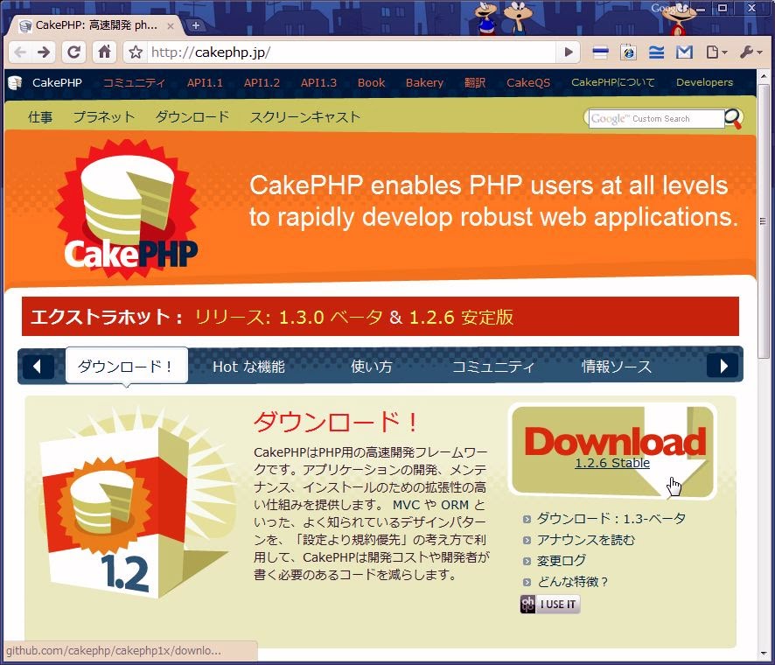
Task: Open the wrench settings menu
Action: 750,52
